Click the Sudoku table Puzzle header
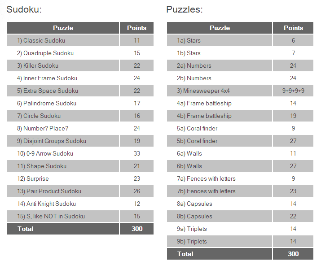This screenshot has width=321, height=265. pos(63,28)
